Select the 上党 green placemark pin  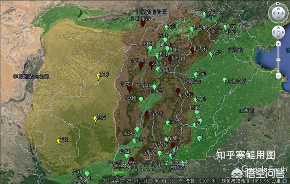click(168, 123)
